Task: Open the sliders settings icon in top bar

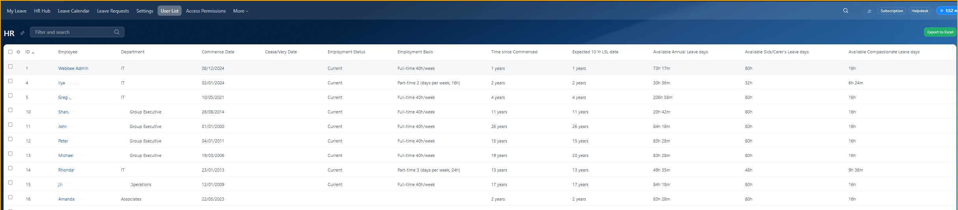Action: click(869, 11)
